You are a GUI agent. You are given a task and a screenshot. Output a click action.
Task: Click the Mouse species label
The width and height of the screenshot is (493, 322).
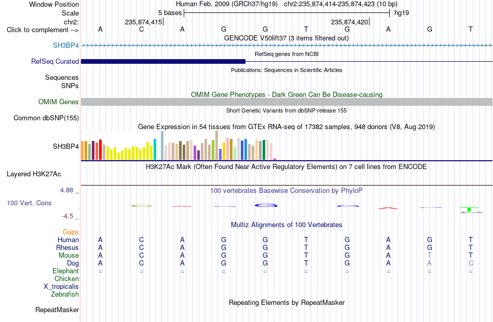[69, 256]
